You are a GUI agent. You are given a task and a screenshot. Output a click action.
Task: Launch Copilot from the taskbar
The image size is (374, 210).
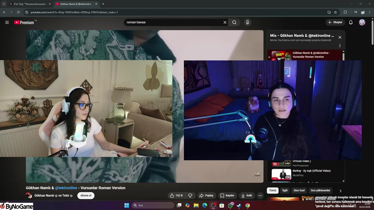pyautogui.click(x=188, y=205)
